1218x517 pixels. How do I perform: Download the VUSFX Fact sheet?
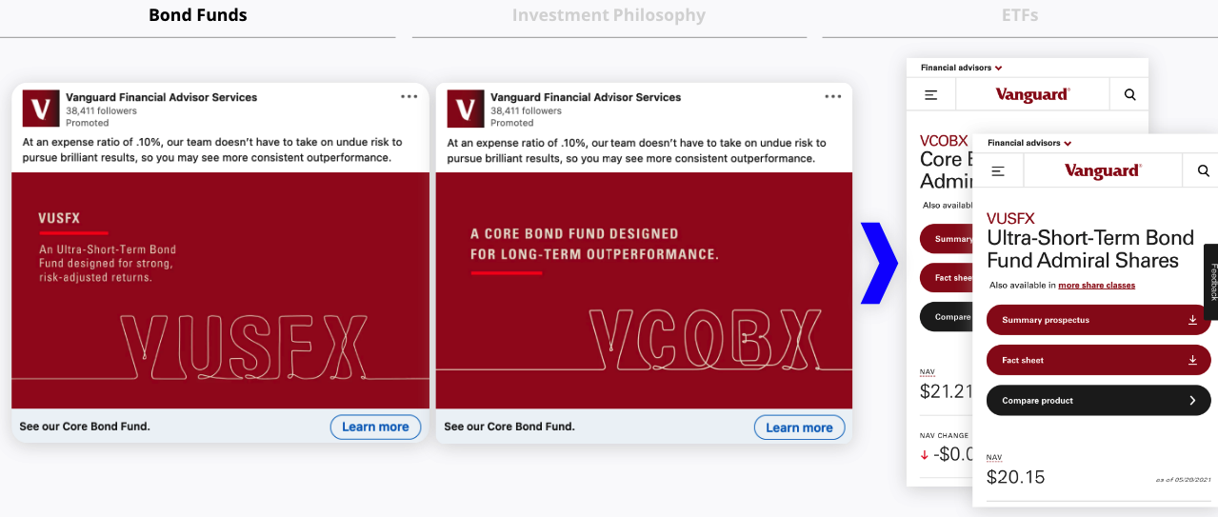[x=1099, y=360]
